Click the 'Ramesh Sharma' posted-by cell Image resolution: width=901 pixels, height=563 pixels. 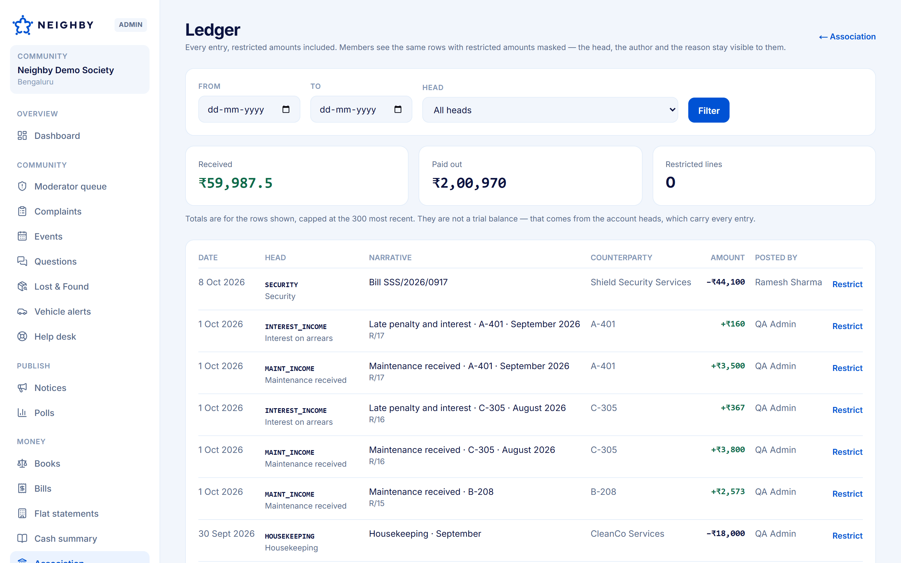[x=788, y=282]
